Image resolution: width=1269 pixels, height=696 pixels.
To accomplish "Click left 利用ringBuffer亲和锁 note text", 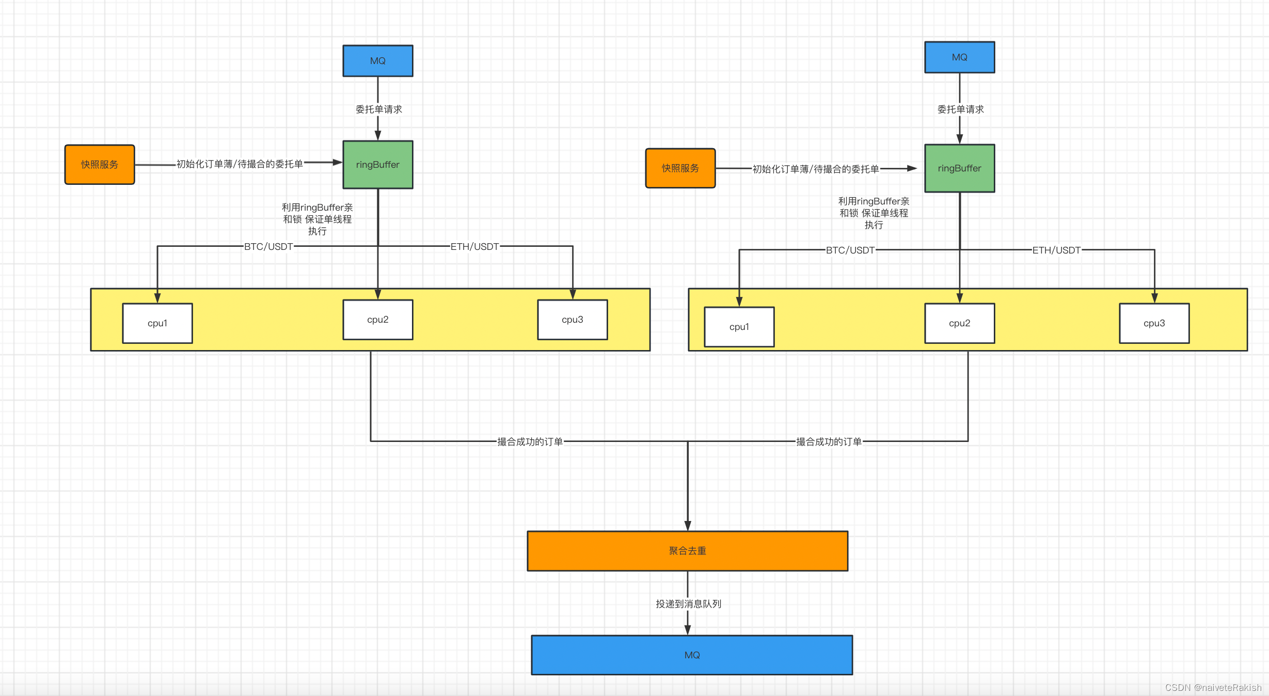I will pos(317,219).
